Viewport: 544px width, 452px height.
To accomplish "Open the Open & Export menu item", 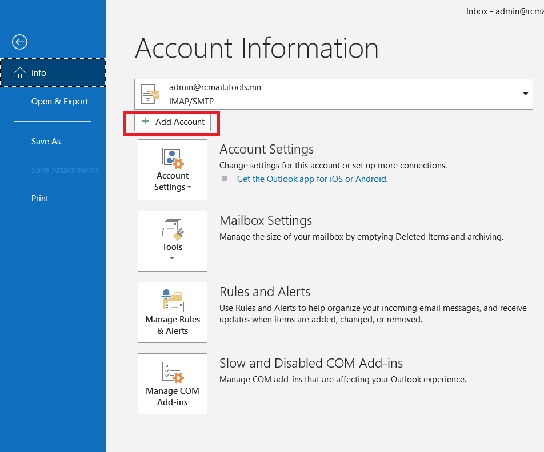I will [59, 102].
